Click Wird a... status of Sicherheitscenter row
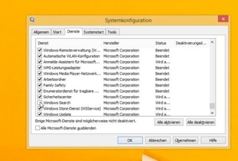The width and height of the screenshot is (238, 161). tap(163, 97)
